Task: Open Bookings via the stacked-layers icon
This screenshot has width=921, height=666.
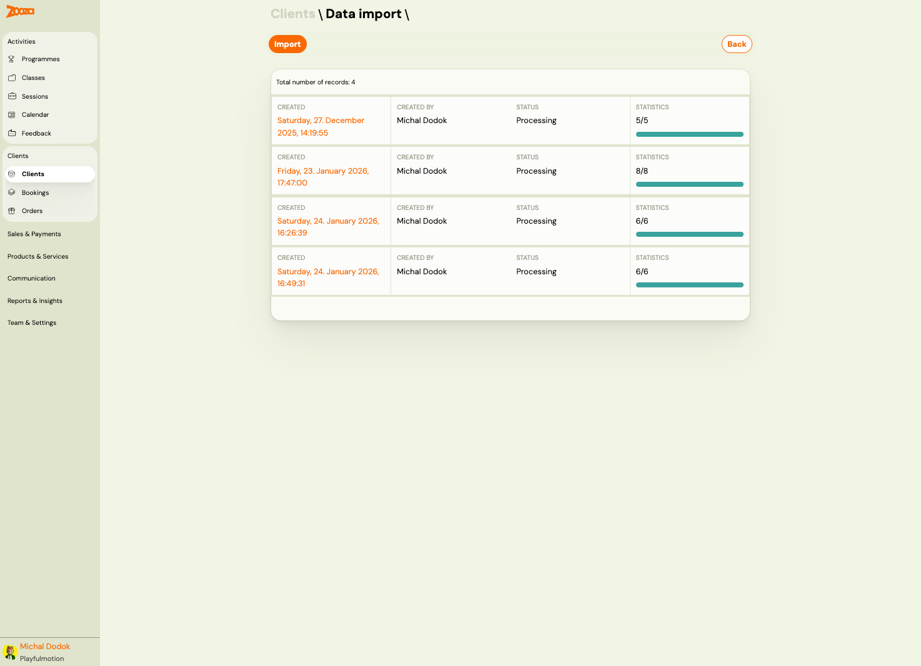Action: (12, 192)
